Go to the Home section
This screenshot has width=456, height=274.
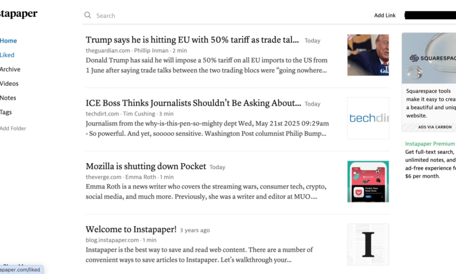[x=8, y=41]
